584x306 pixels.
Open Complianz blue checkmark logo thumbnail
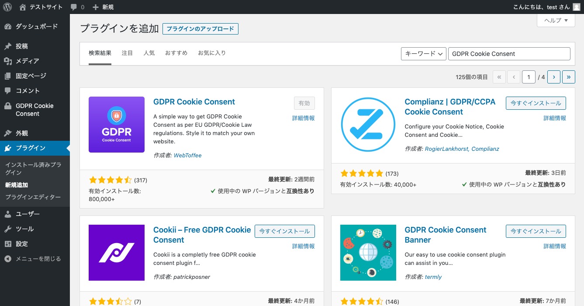pyautogui.click(x=368, y=125)
